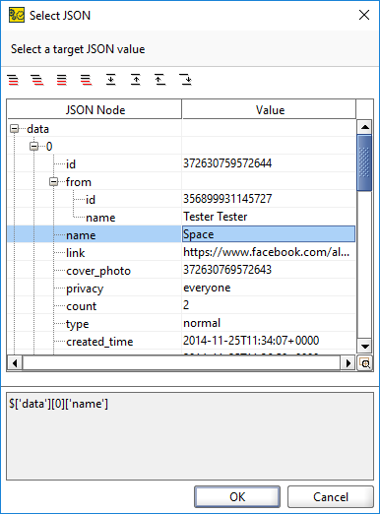
Task: Click the centered up-arrow between bars icon
Action: click(x=136, y=80)
